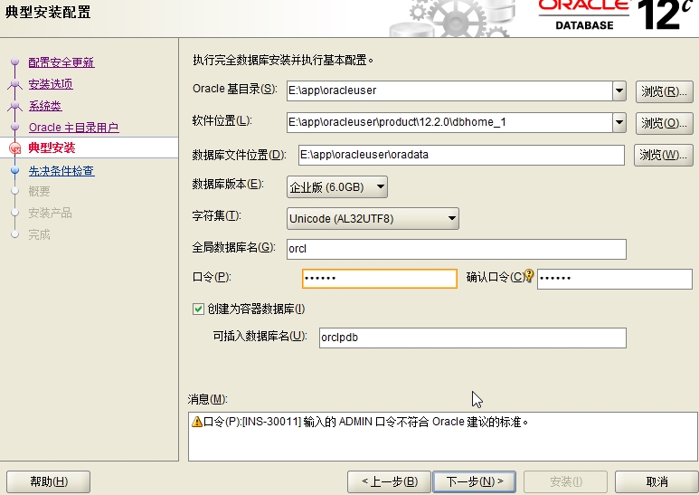Screen dimensions: 699x495
Task: Click the Oracle Database 12c logo
Action: (615, 15)
